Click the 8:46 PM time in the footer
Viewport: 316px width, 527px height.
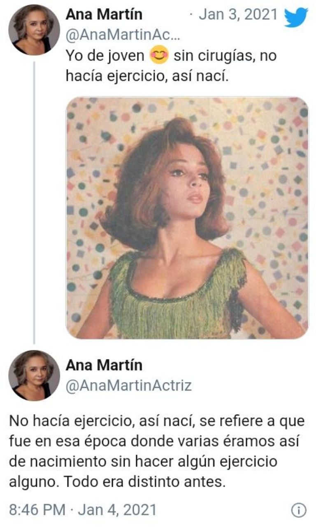tap(37, 510)
